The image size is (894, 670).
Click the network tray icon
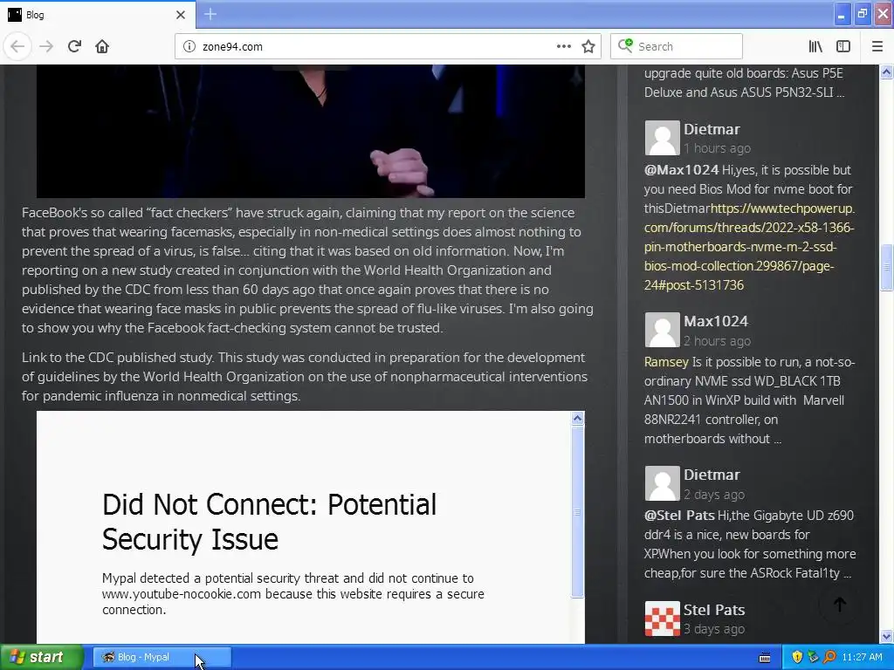coord(813,657)
